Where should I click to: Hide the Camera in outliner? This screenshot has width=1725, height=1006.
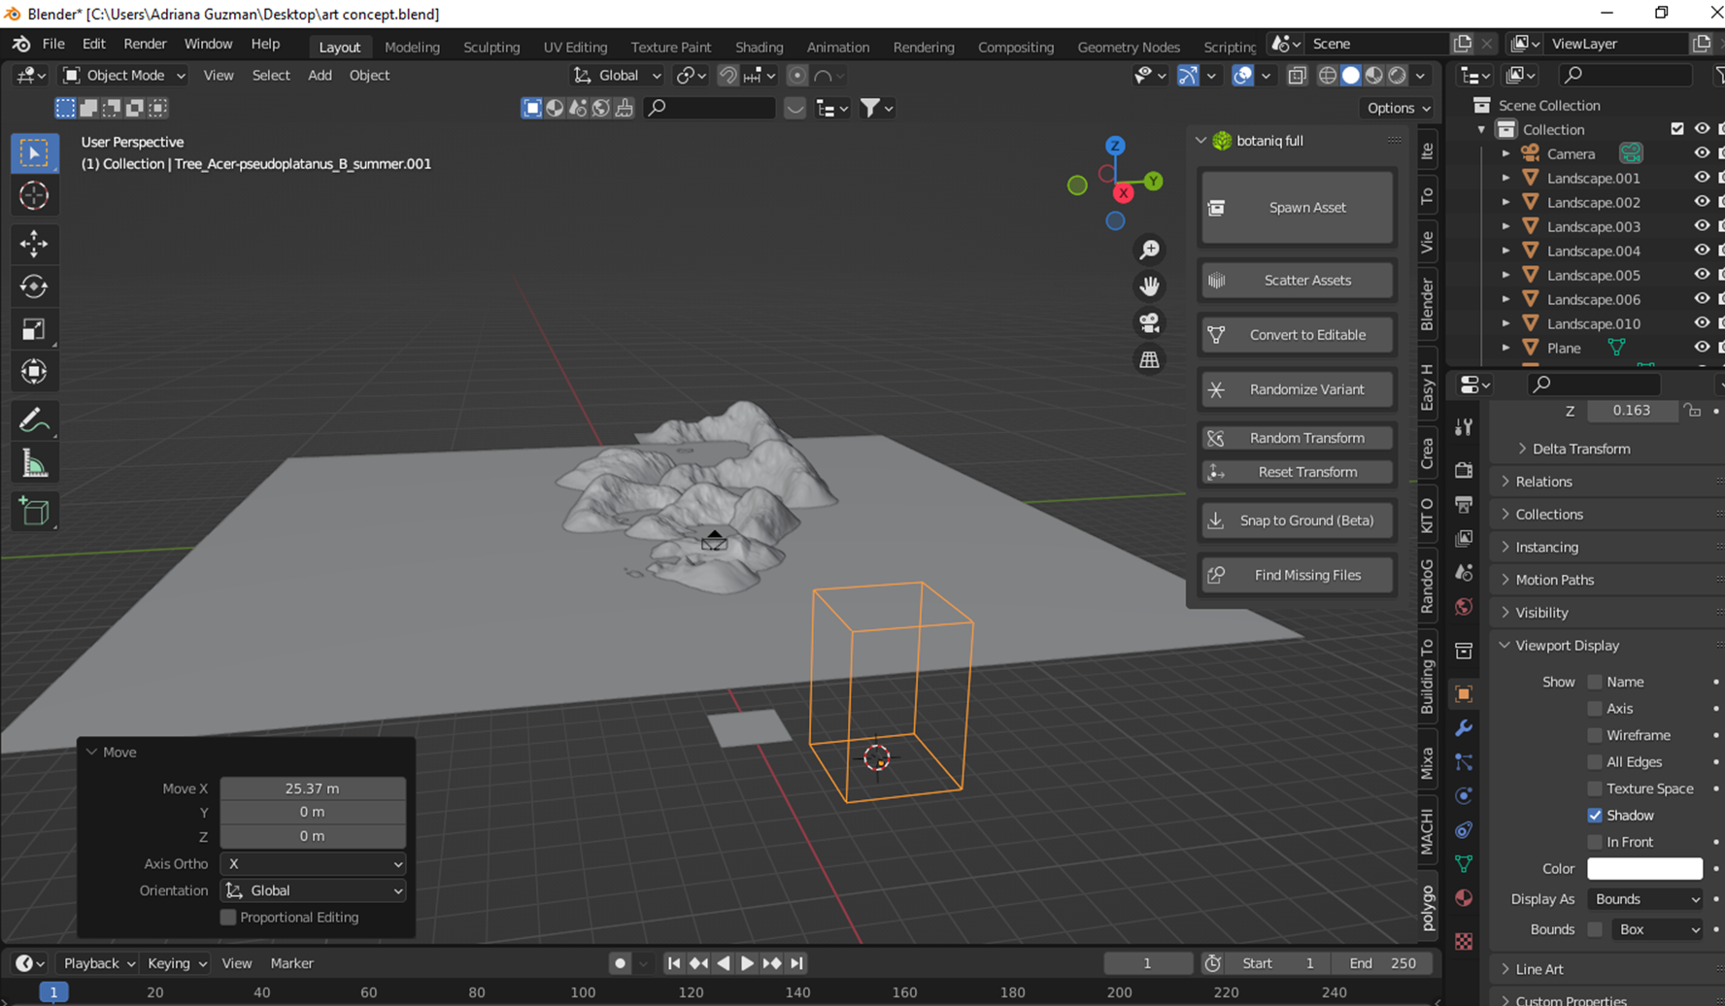pyautogui.click(x=1702, y=153)
